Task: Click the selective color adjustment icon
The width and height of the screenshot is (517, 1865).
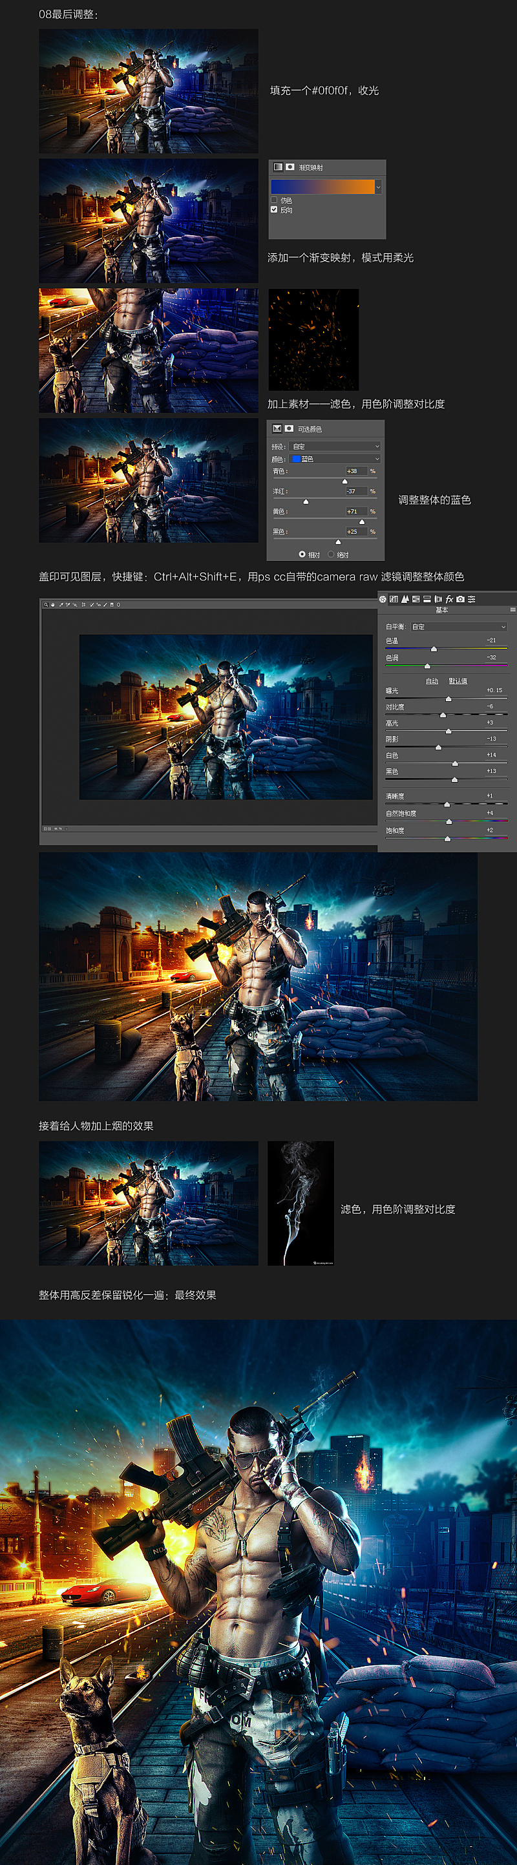Action: point(277,428)
